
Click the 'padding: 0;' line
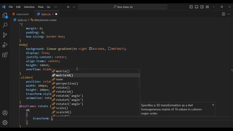pos(35,32)
